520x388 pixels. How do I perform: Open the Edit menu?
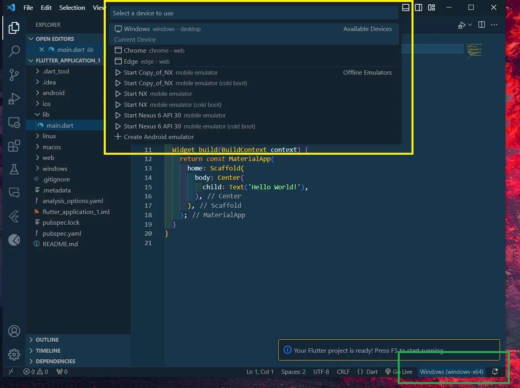click(46, 7)
